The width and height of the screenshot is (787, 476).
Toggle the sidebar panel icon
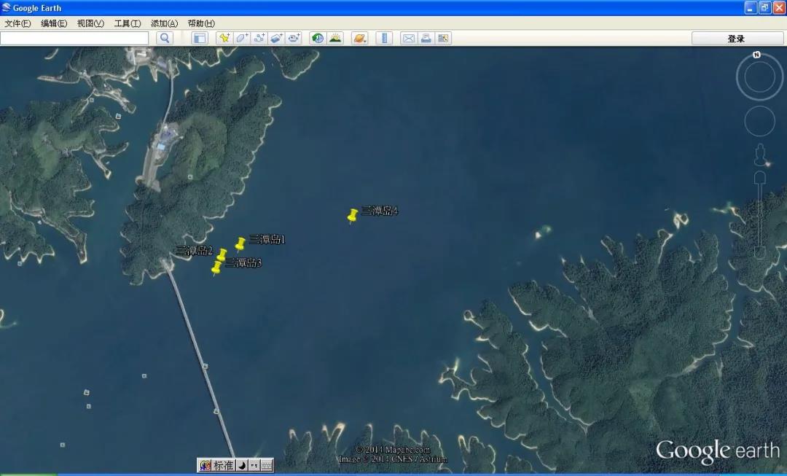tap(200, 38)
